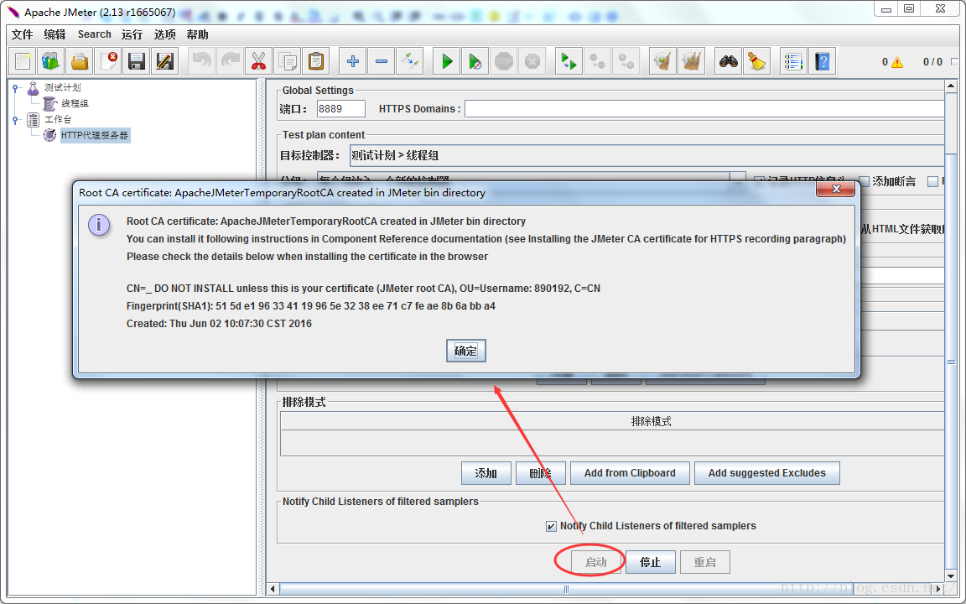The image size is (966, 604).
Task: Click the yellow warning triangle indicator
Action: coord(897,61)
